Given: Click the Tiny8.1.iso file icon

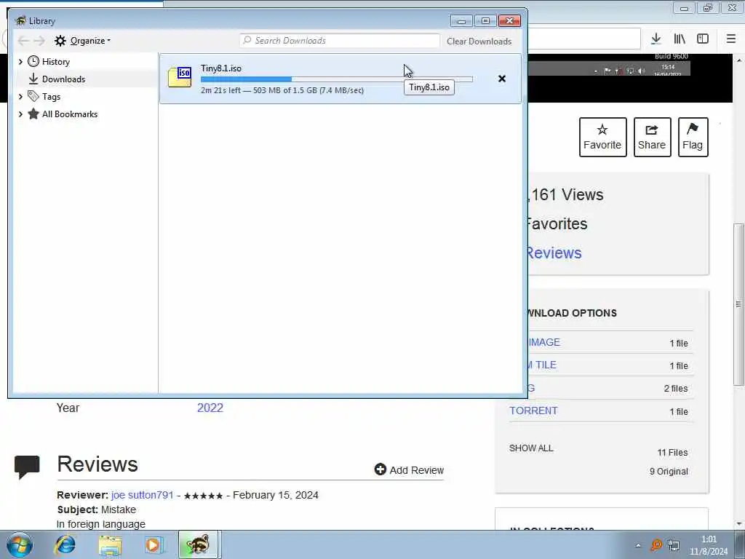Looking at the screenshot, I should tap(180, 77).
